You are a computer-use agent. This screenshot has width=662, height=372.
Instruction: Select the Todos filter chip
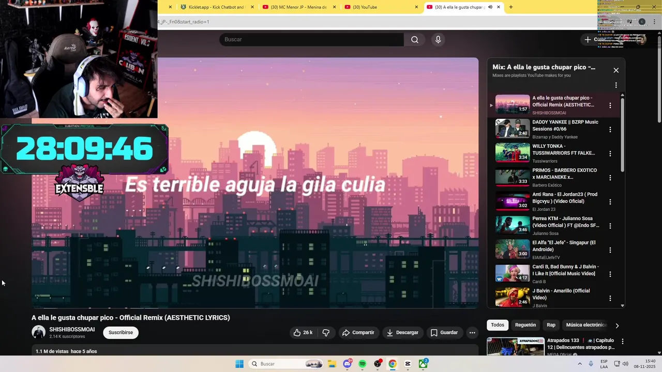pyautogui.click(x=498, y=325)
